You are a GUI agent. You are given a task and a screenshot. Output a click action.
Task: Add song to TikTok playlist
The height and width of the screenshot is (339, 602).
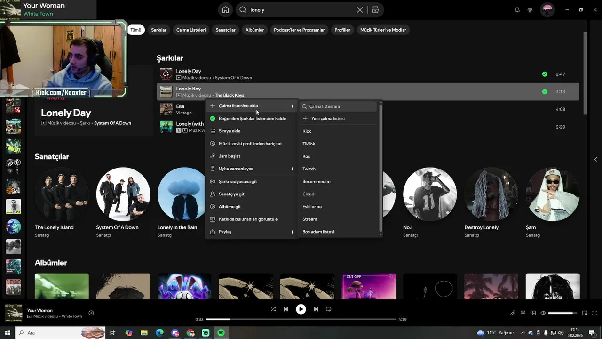coord(339,144)
